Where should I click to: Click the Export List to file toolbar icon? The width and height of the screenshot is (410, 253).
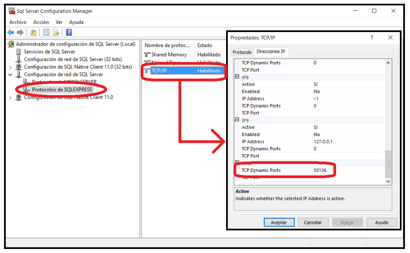[56, 32]
